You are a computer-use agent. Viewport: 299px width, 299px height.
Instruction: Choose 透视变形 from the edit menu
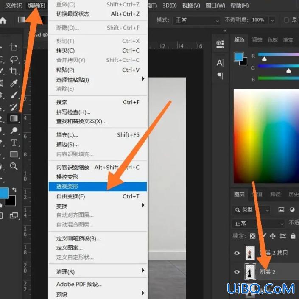pos(98,187)
